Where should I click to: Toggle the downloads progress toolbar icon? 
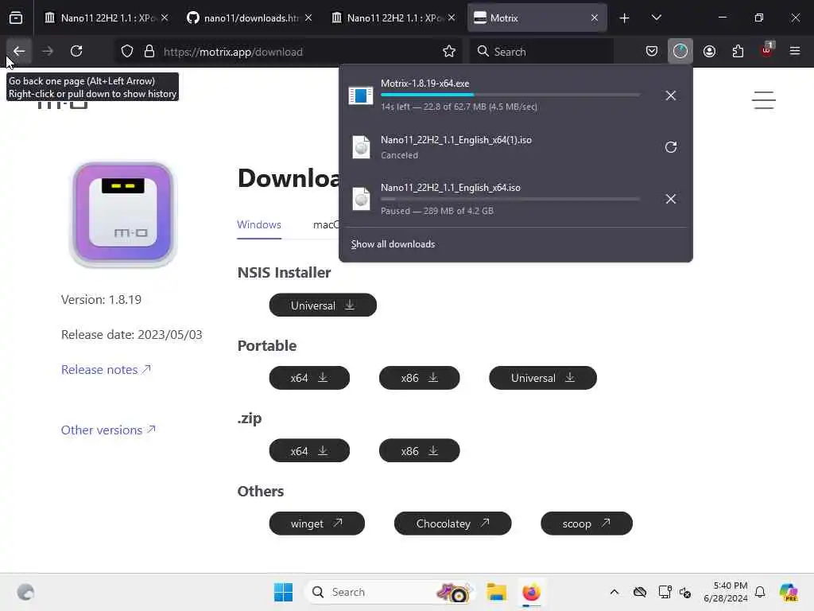680,51
